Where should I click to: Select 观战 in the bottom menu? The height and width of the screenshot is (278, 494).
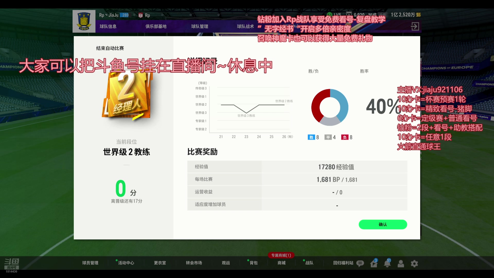click(x=226, y=263)
